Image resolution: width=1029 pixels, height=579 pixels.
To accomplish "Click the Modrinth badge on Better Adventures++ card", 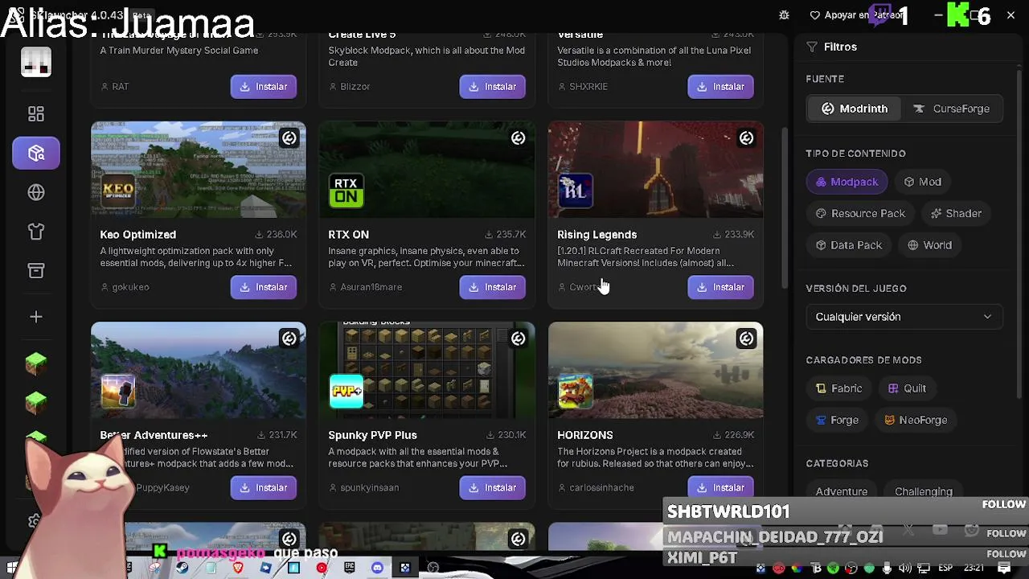I will tap(289, 339).
